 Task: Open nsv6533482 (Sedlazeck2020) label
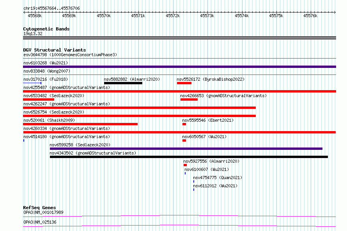coord(54,96)
